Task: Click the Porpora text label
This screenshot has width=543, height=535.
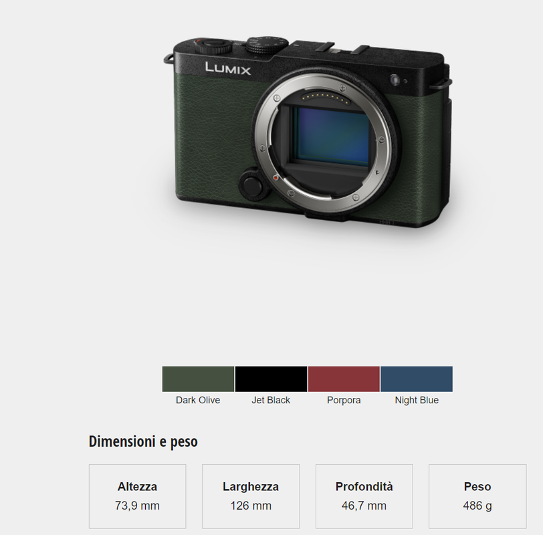Action: pyautogui.click(x=344, y=400)
